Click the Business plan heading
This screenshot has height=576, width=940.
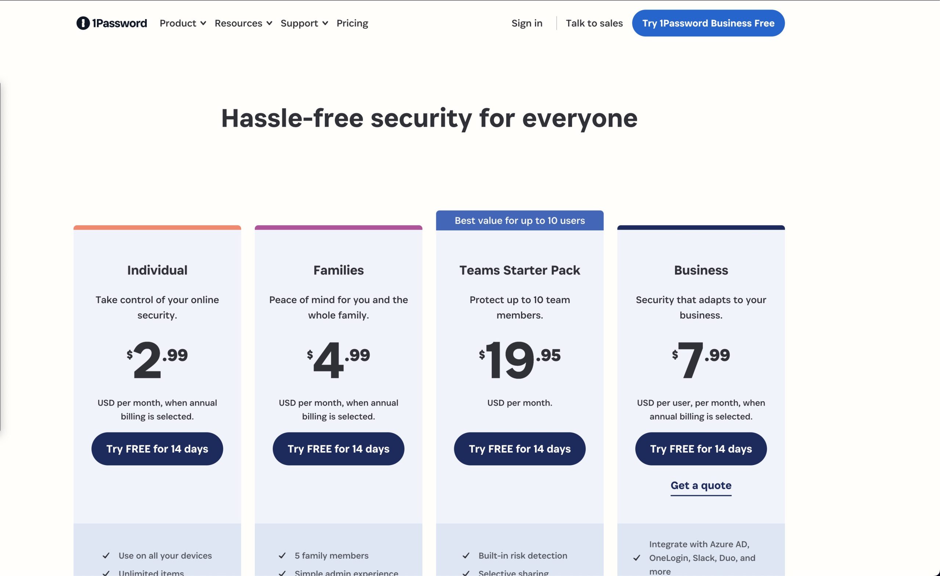(x=701, y=270)
